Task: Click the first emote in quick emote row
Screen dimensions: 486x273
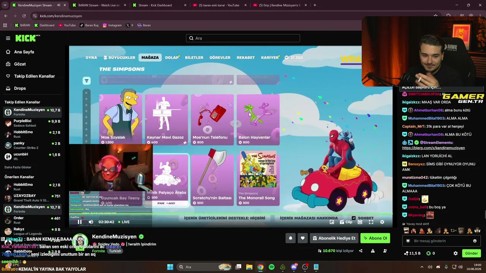Action: coord(406,231)
